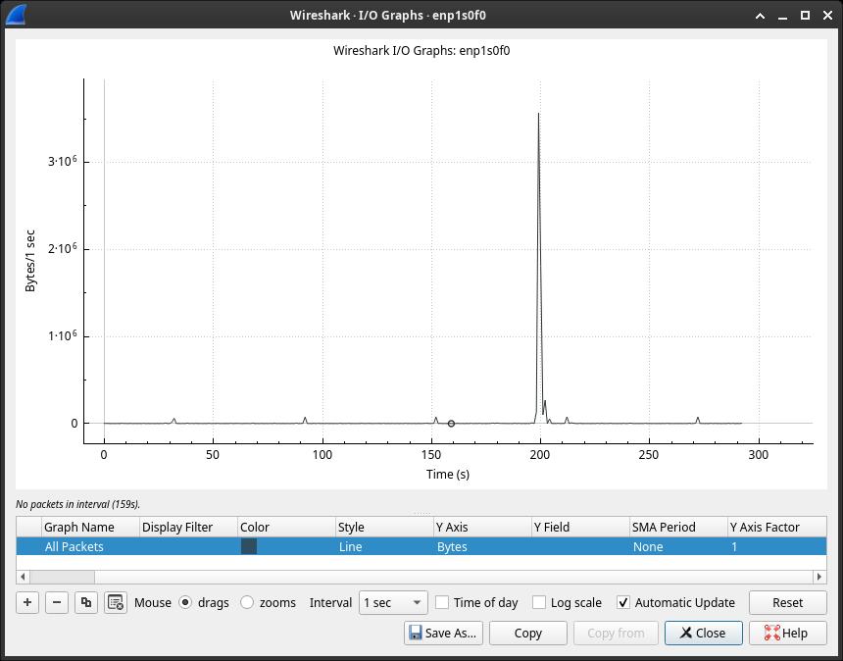Click the Wireshark shark fin icon in the title bar

tap(16, 15)
